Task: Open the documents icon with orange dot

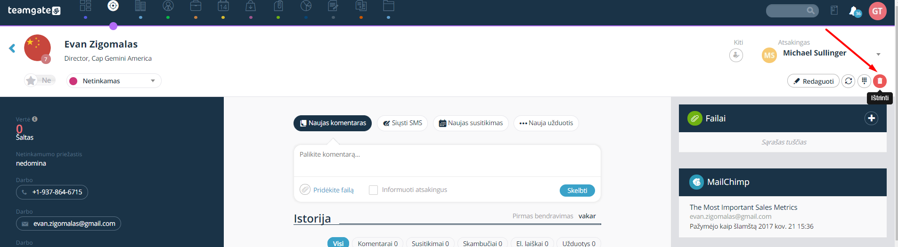Action: point(361,6)
